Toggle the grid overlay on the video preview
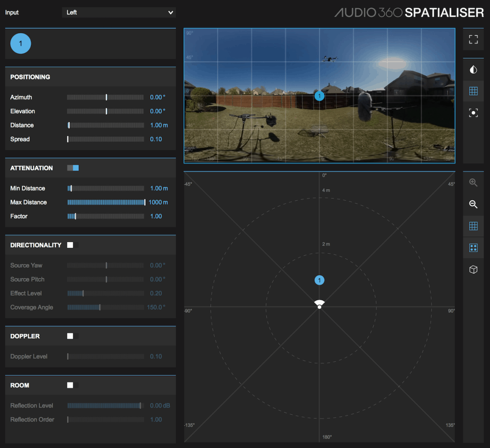This screenshot has width=490, height=448. click(473, 91)
